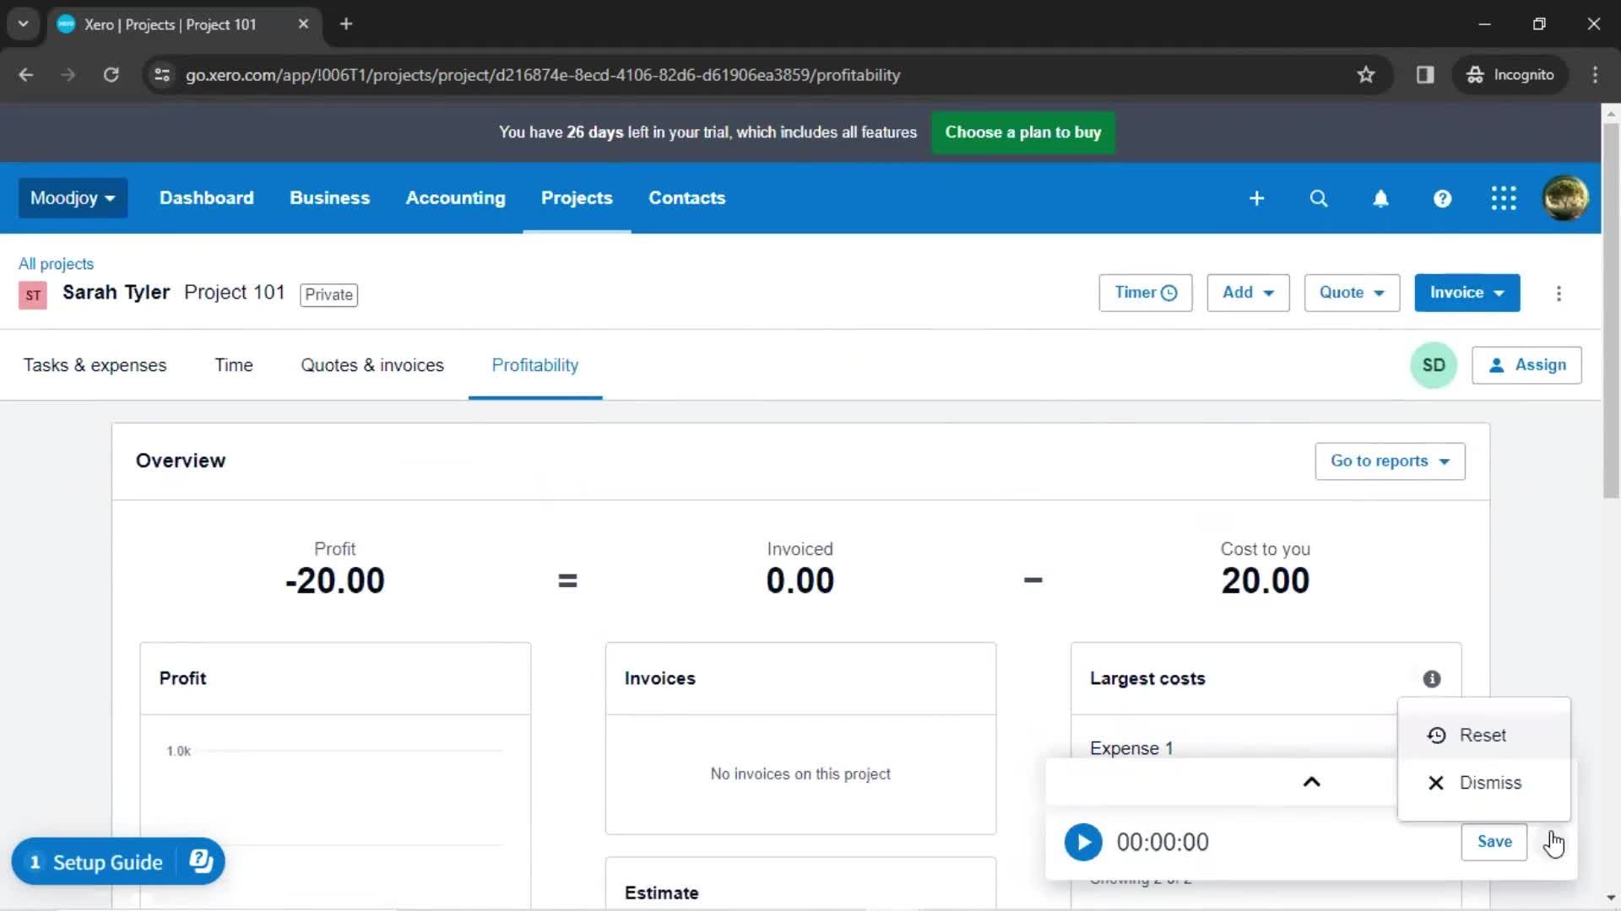The height and width of the screenshot is (911, 1621).
Task: Open the user profile avatar
Action: point(1565,198)
